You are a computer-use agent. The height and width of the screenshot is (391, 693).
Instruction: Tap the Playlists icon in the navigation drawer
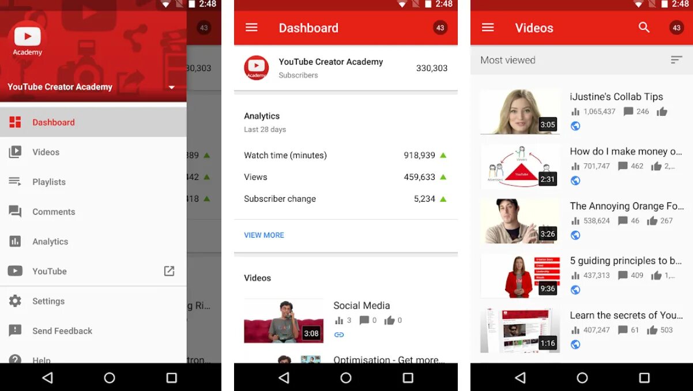point(13,182)
